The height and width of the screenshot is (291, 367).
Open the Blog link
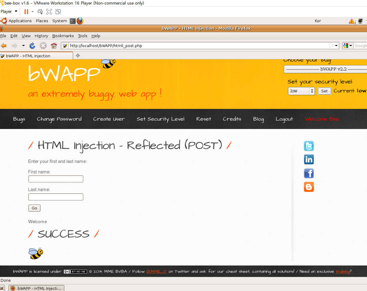pyautogui.click(x=258, y=119)
